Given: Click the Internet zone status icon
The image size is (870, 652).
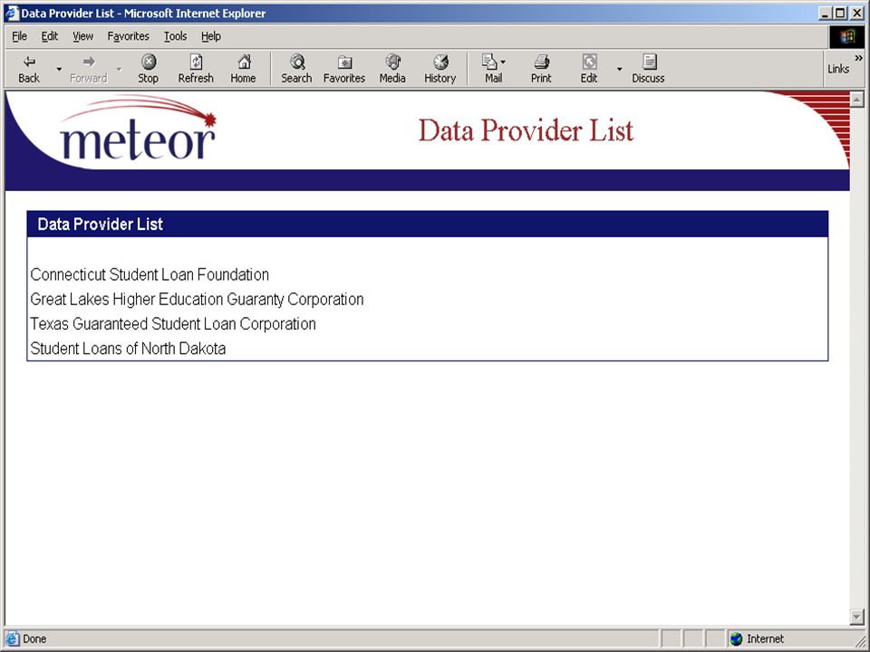Looking at the screenshot, I should click(x=736, y=638).
